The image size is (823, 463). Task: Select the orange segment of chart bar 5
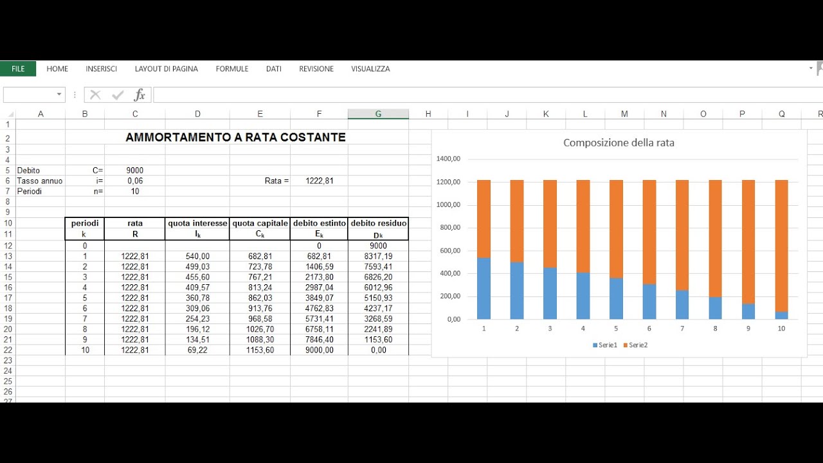616,229
